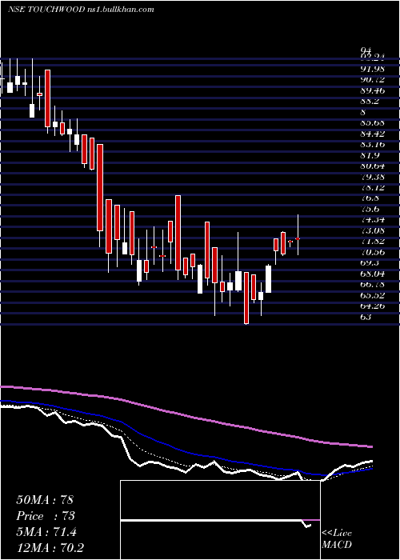
Task: Select the 75.6 price axis label
Action: tap(370, 210)
